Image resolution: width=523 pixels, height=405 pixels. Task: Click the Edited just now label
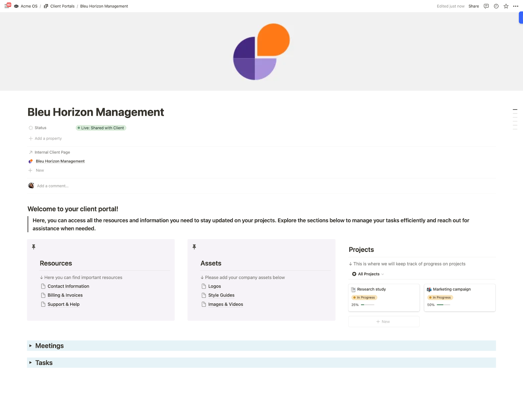click(x=450, y=6)
